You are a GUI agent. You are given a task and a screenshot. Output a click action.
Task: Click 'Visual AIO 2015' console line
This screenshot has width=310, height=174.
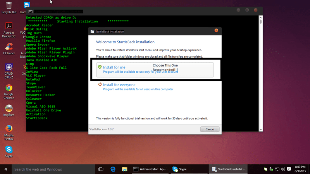coord(41,106)
